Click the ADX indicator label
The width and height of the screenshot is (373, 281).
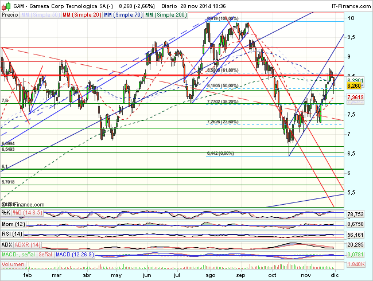(7, 245)
